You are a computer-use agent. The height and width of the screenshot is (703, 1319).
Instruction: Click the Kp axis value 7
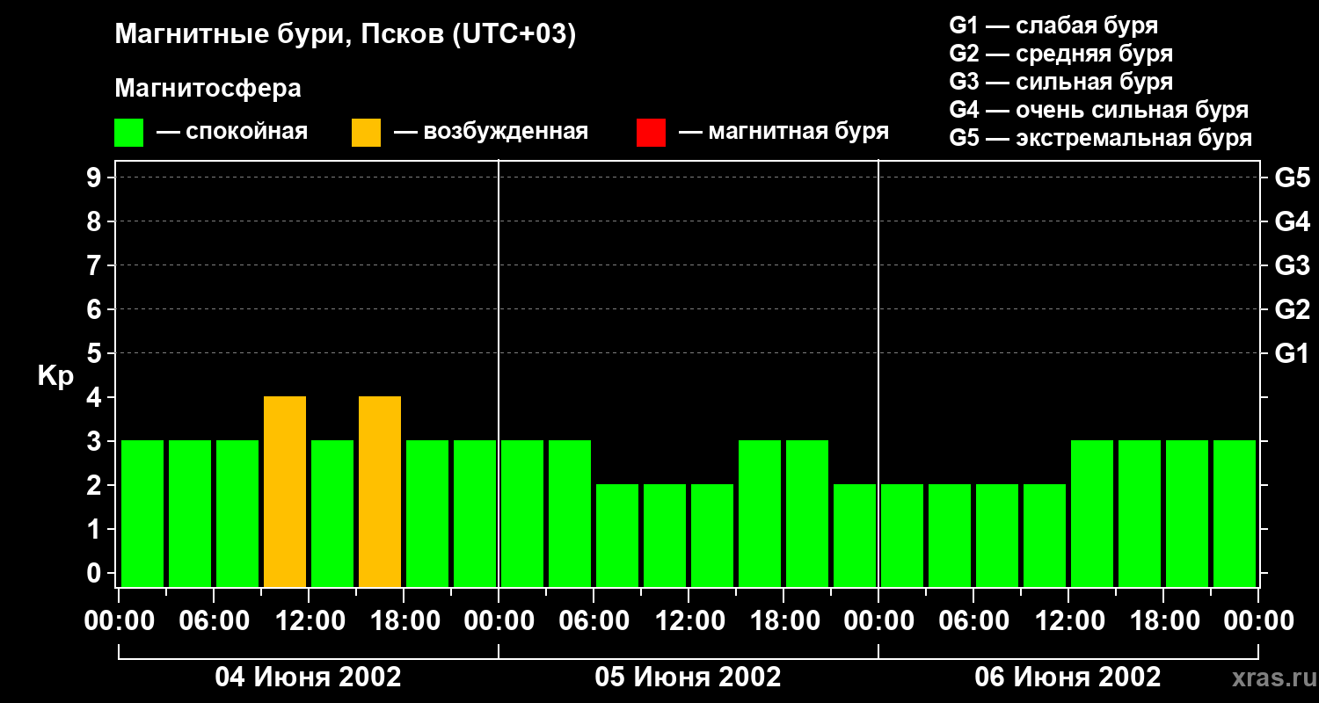coord(96,265)
